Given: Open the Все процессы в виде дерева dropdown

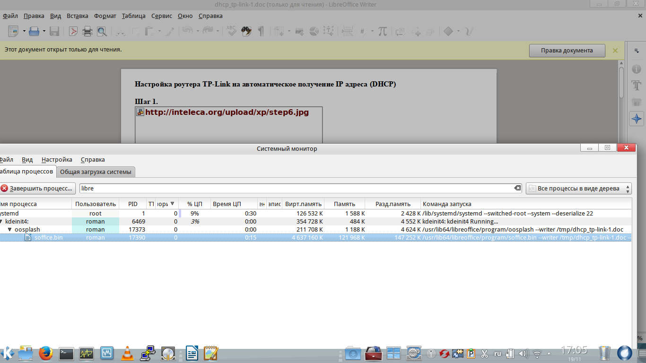Looking at the screenshot, I should tap(579, 188).
